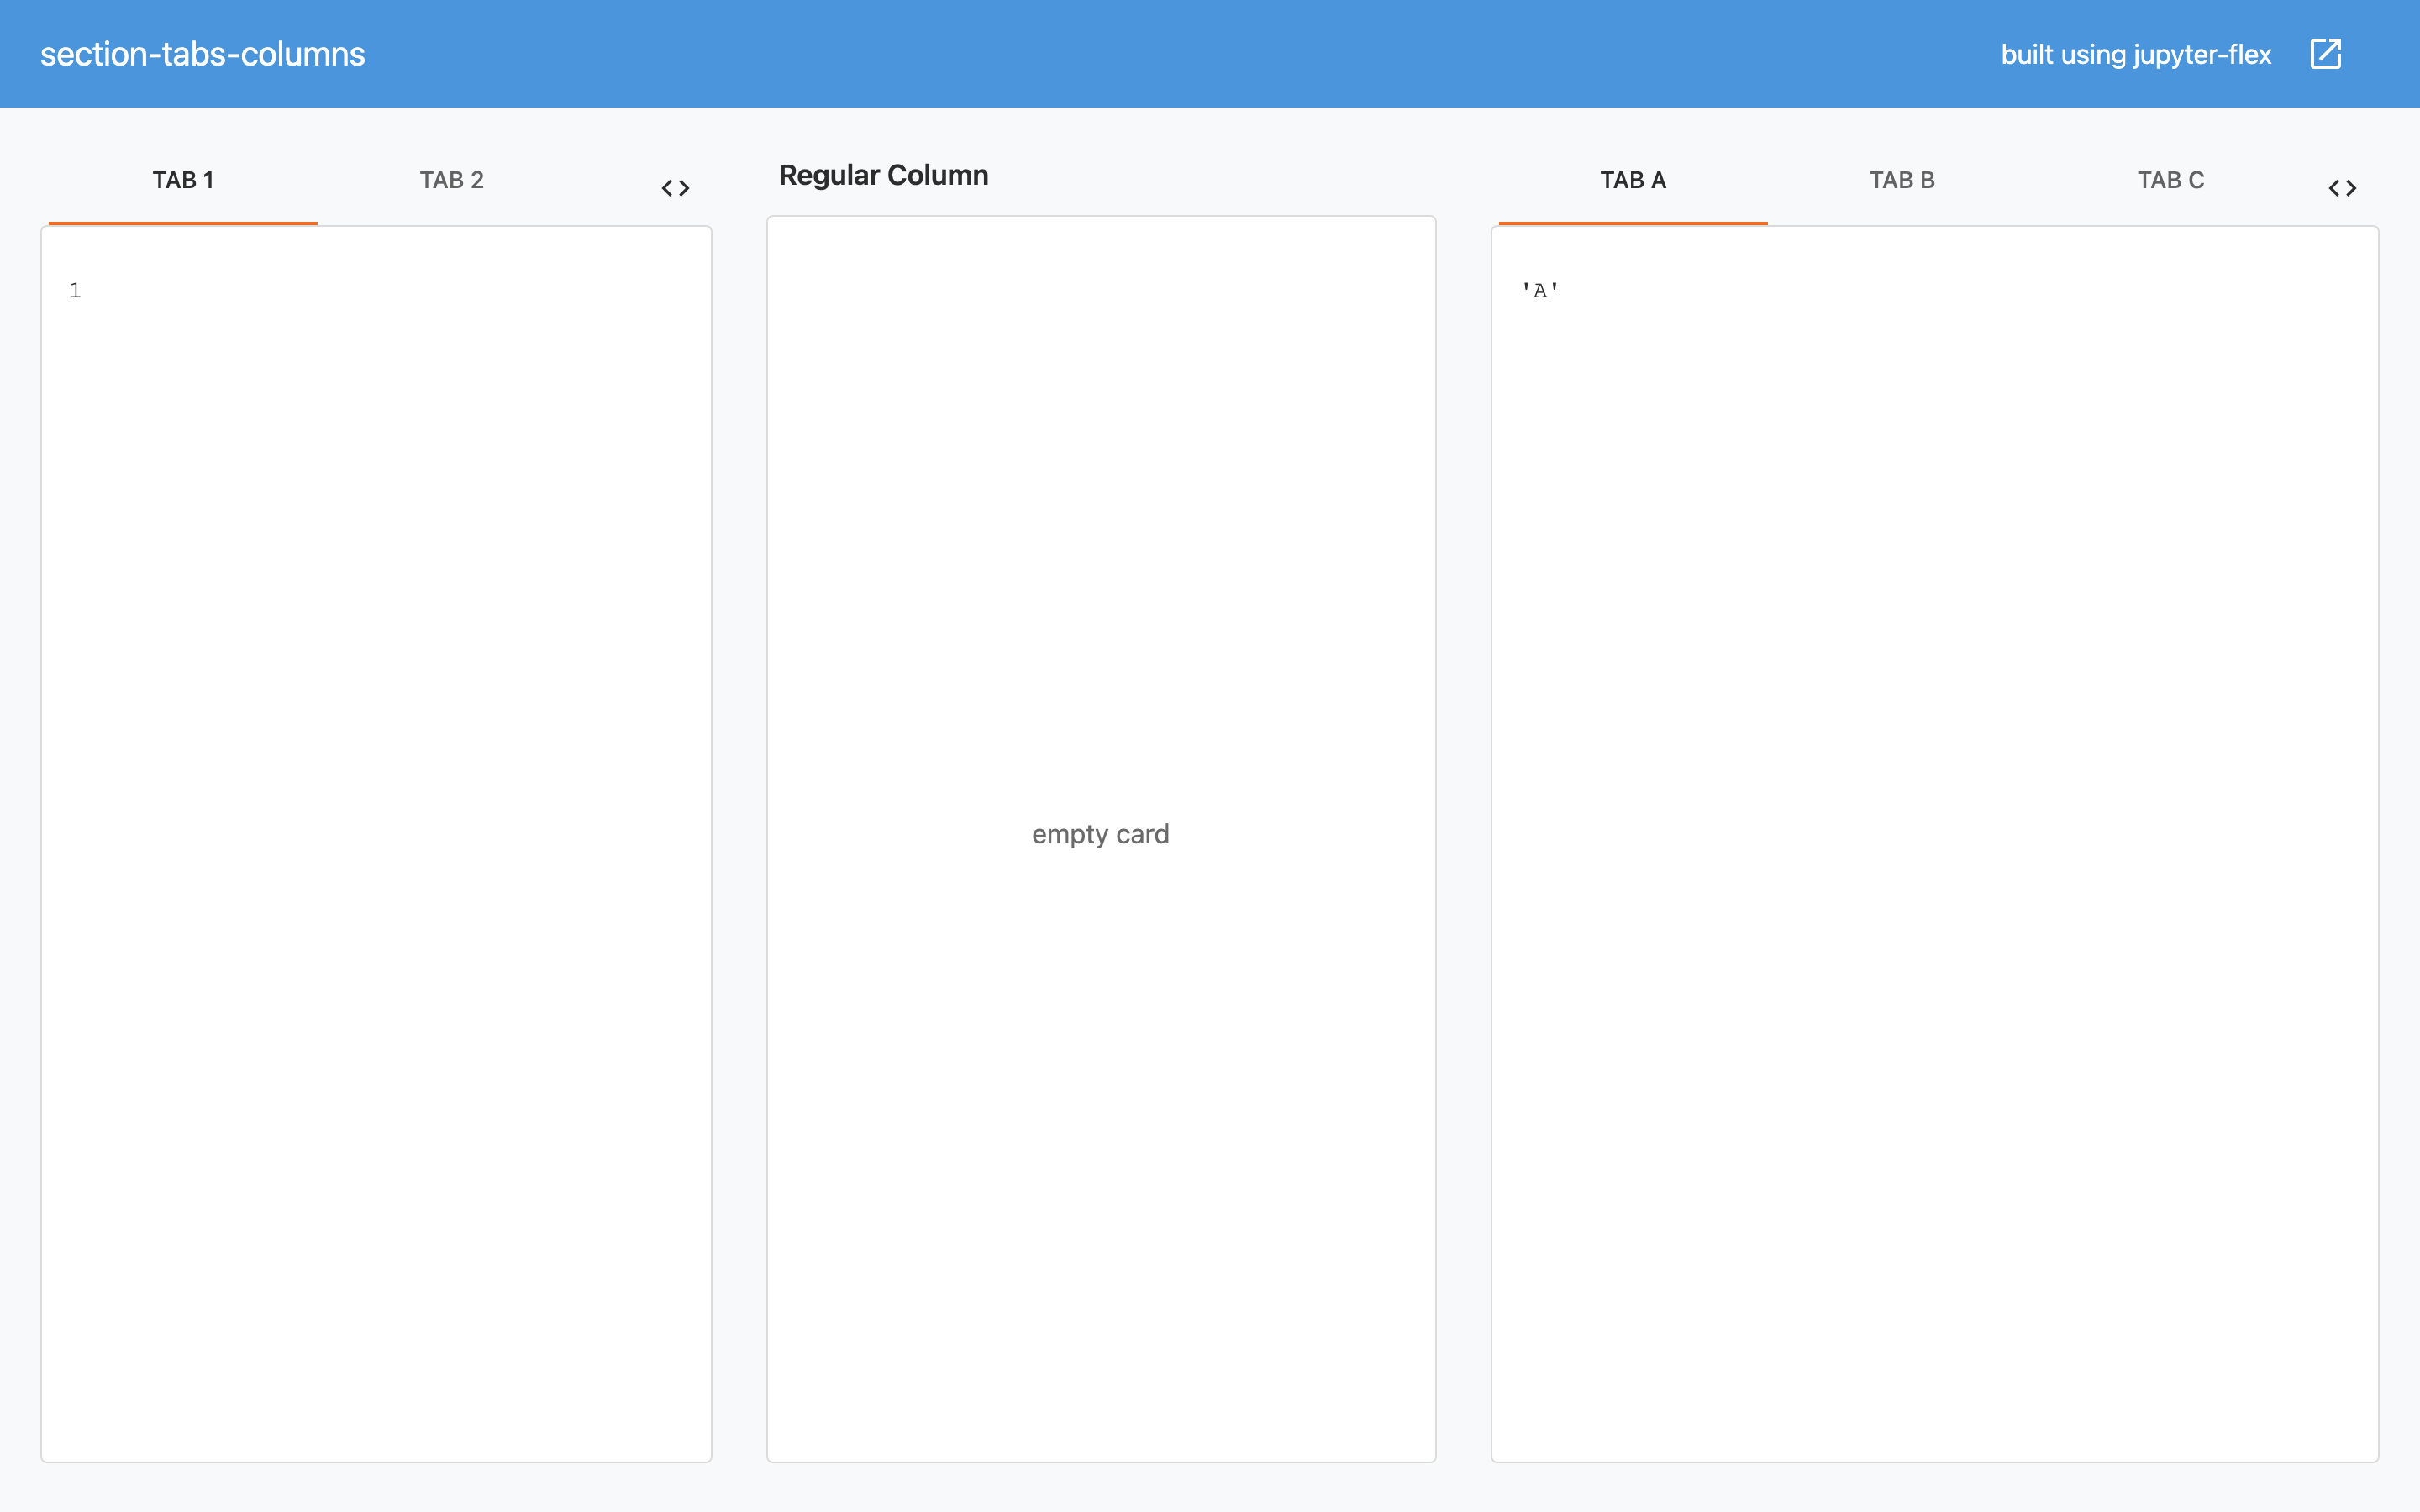The height and width of the screenshot is (1512, 2420).
Task: Switch to Tab B
Action: click(x=1901, y=180)
